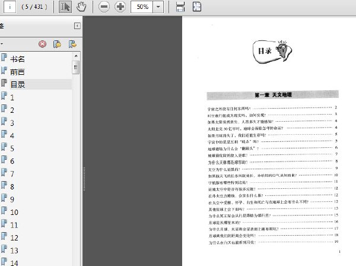Go to bookmark 9
The image size is (356, 266).
click(12, 199)
